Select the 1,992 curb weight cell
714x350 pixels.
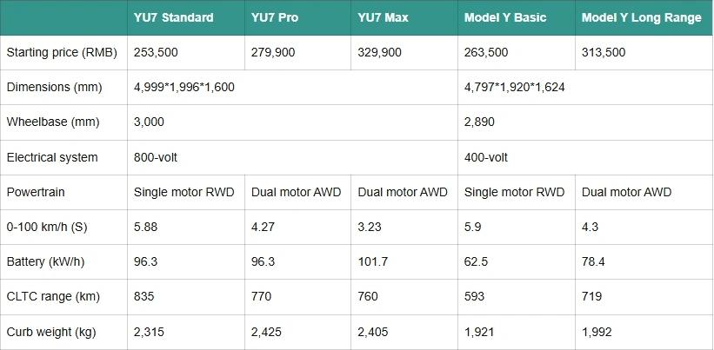click(x=597, y=332)
